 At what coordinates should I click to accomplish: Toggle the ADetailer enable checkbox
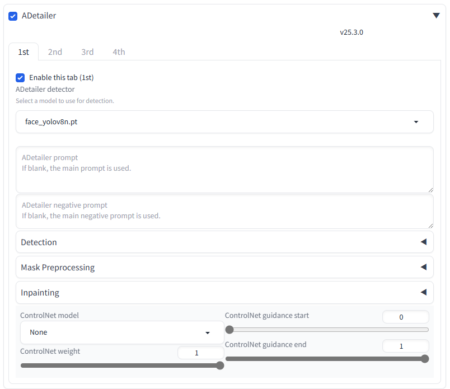[x=13, y=16]
